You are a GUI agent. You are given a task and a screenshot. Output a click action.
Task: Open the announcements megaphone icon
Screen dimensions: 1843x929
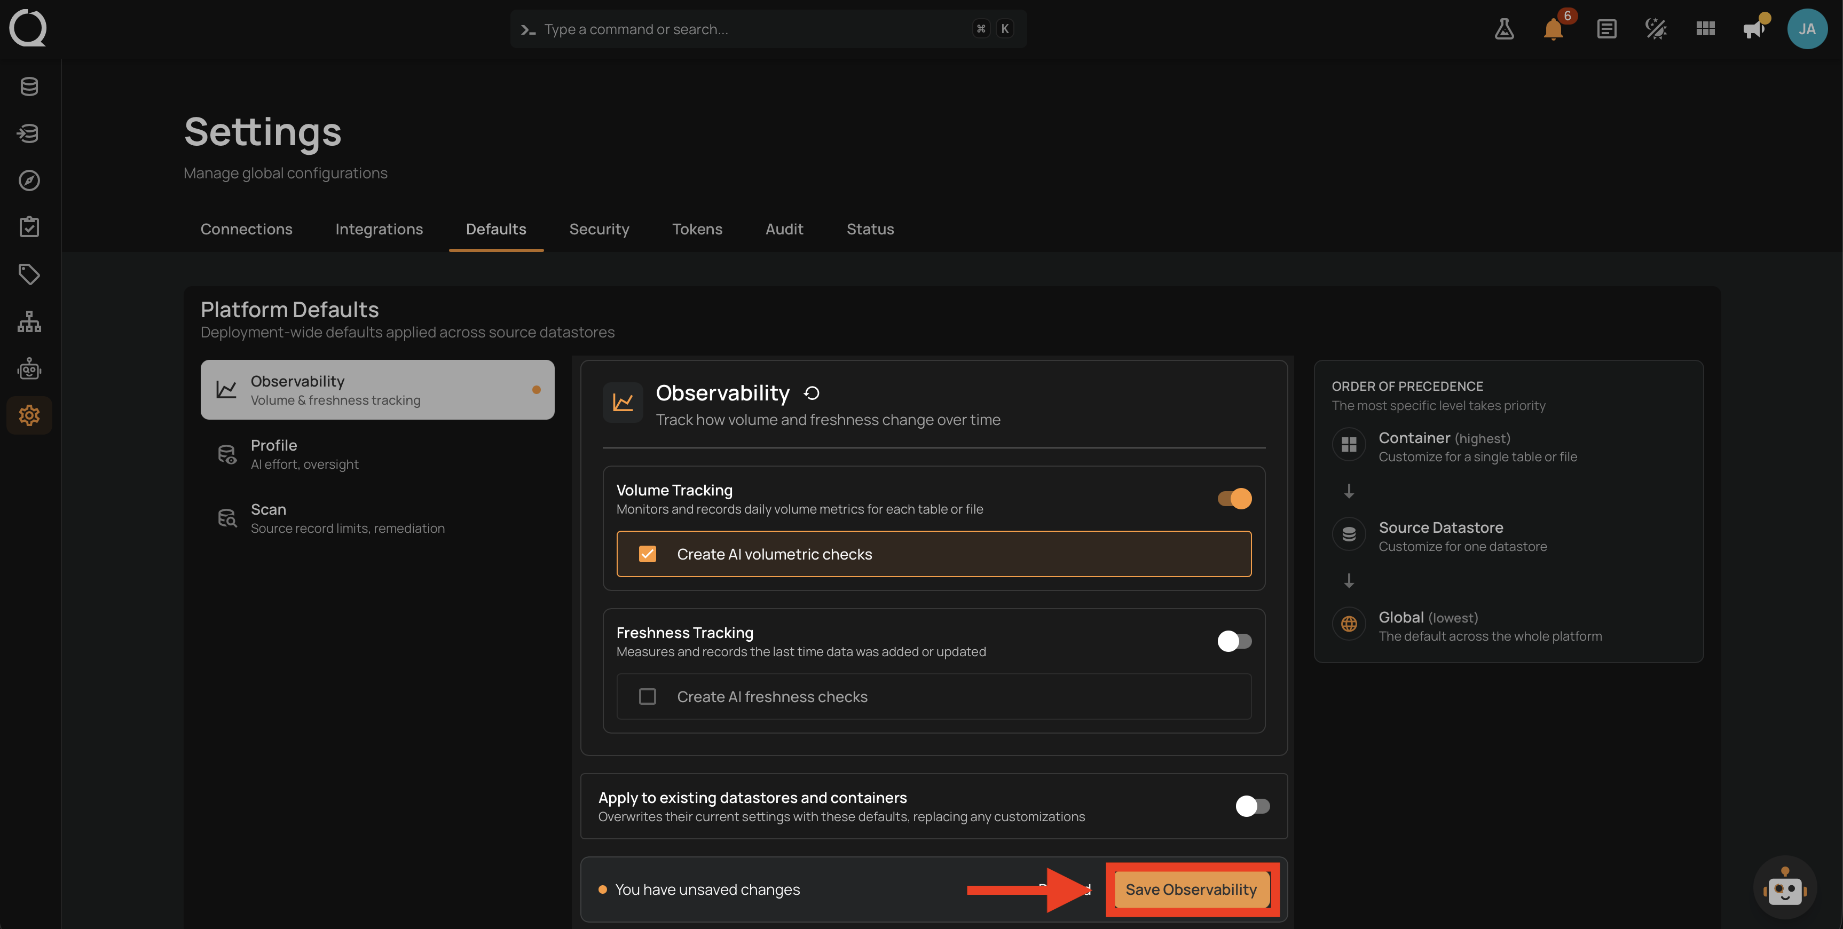(x=1753, y=29)
